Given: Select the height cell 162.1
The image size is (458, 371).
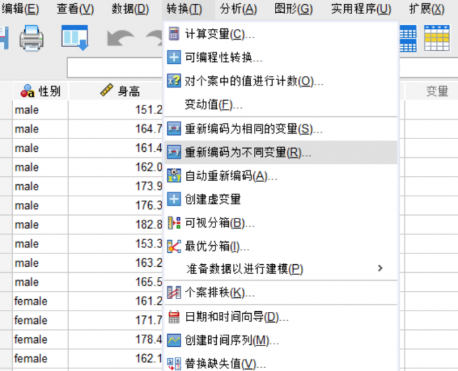Looking at the screenshot, I should [115, 358].
